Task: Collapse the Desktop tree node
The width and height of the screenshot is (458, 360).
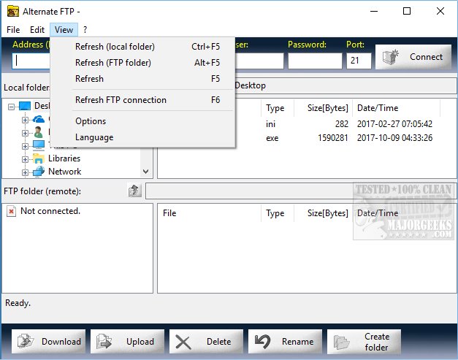Action: pyautogui.click(x=11, y=107)
